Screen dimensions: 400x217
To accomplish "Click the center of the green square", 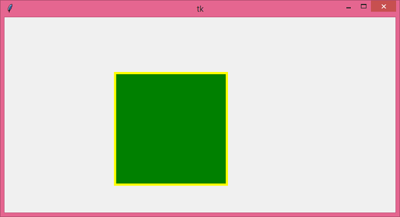I will pos(171,128).
